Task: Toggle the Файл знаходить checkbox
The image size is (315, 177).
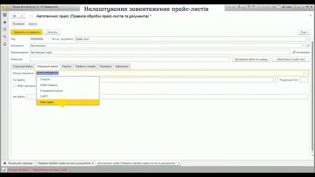Action: (x=15, y=86)
